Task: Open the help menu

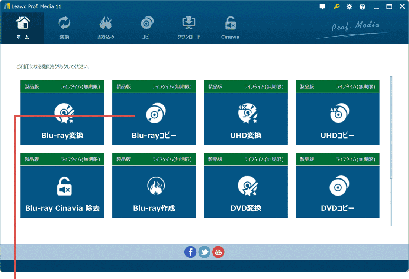Action: click(362, 6)
